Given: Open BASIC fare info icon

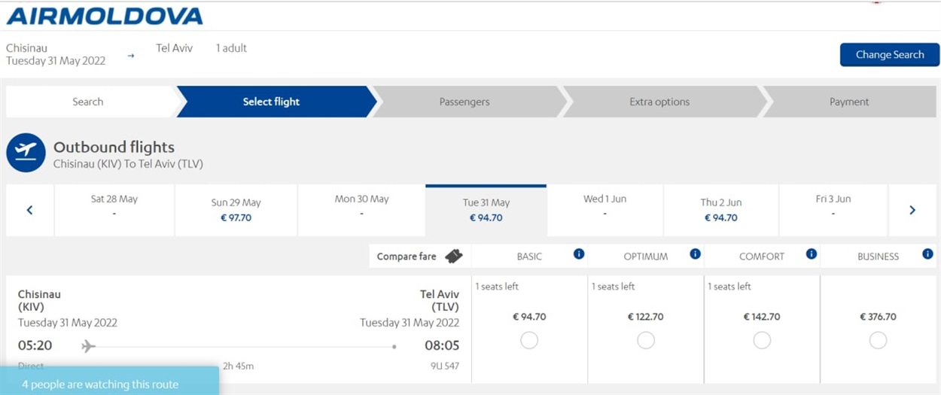Looking at the screenshot, I should click(579, 254).
